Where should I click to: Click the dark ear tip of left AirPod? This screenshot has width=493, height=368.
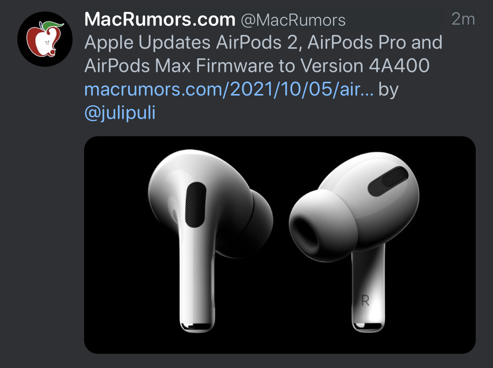point(251,223)
